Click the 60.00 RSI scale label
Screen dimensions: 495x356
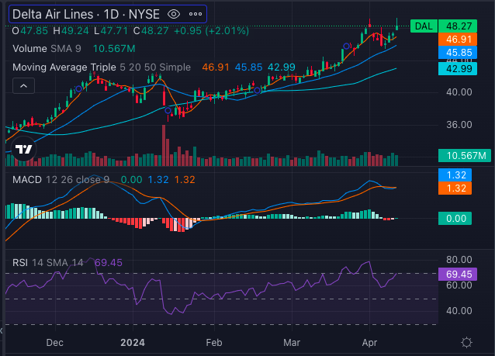(459, 285)
